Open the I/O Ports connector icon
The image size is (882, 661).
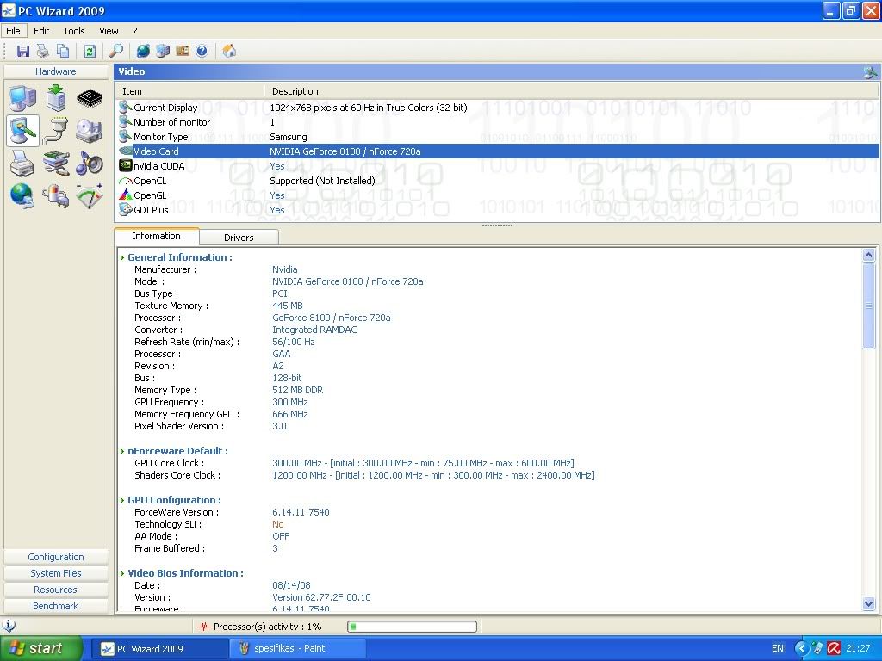coord(56,131)
